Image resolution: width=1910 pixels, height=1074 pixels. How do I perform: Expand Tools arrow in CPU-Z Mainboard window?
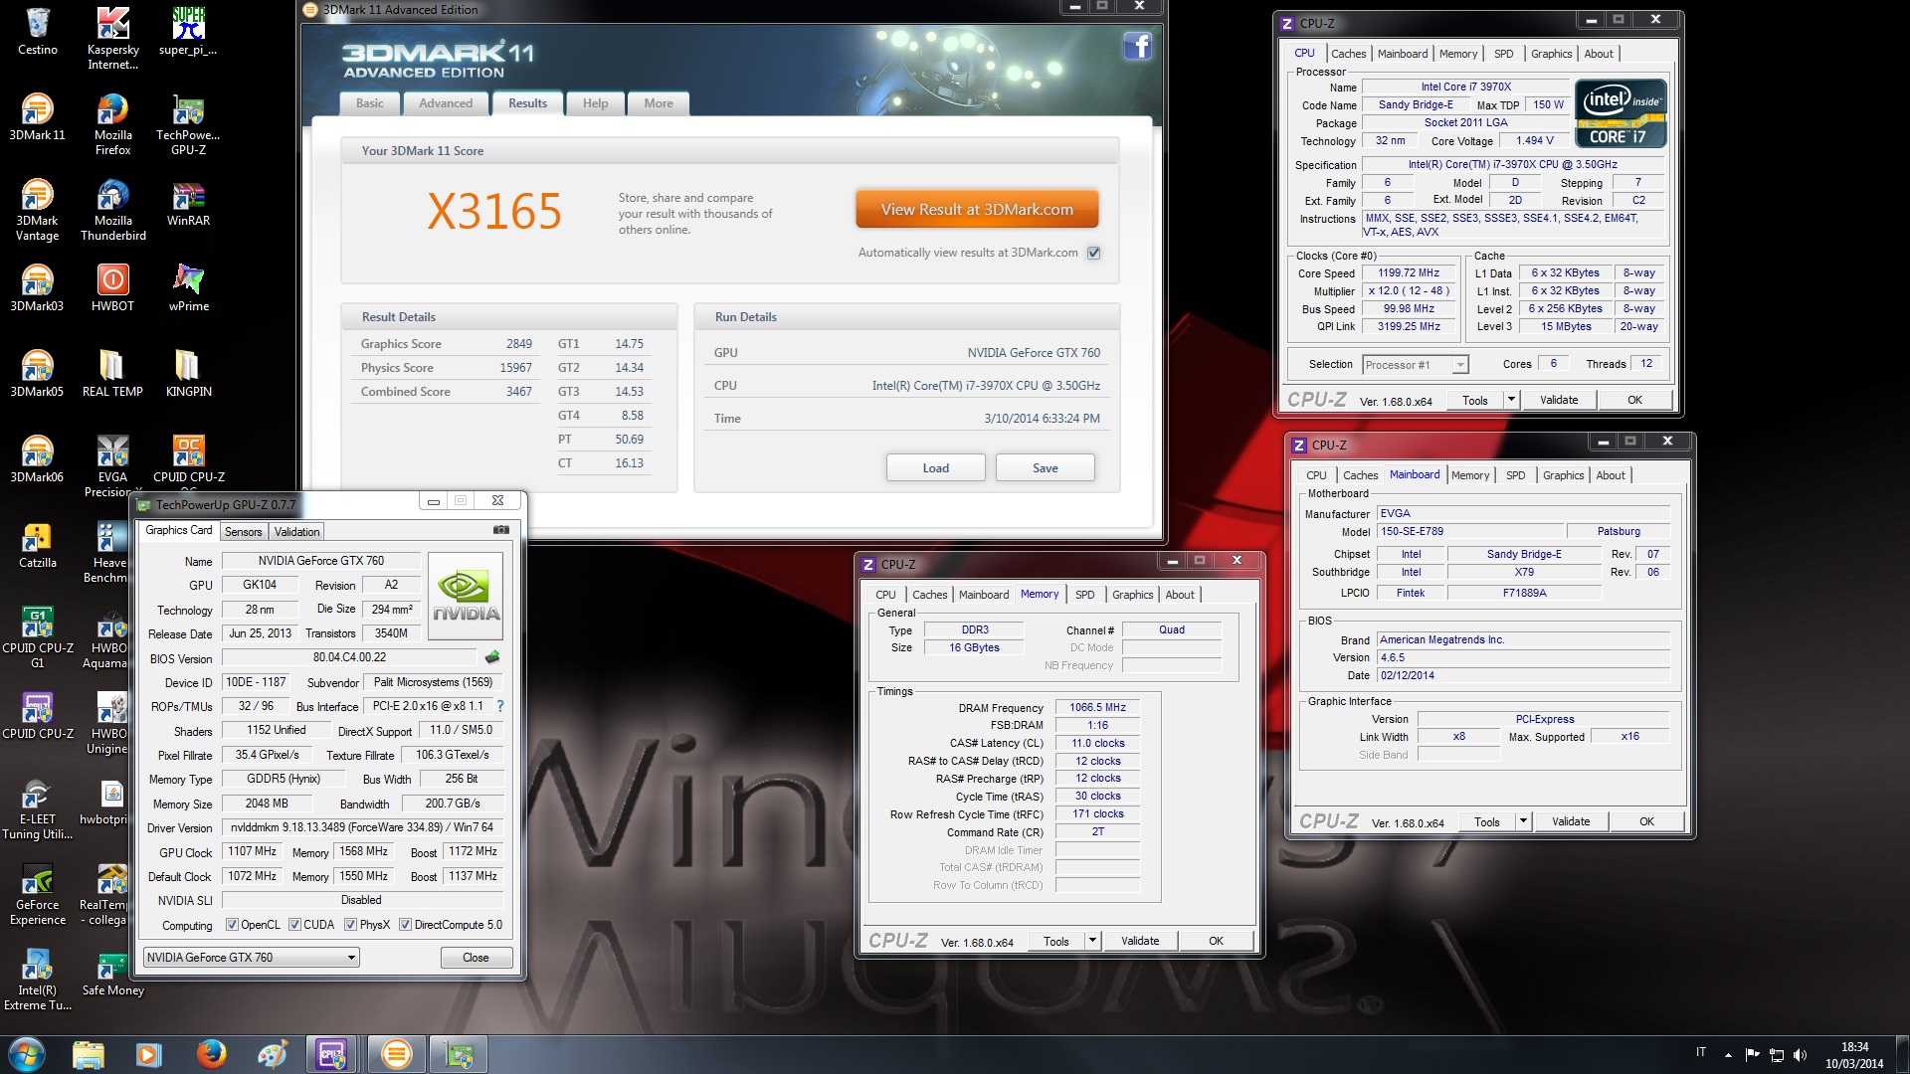coord(1523,821)
